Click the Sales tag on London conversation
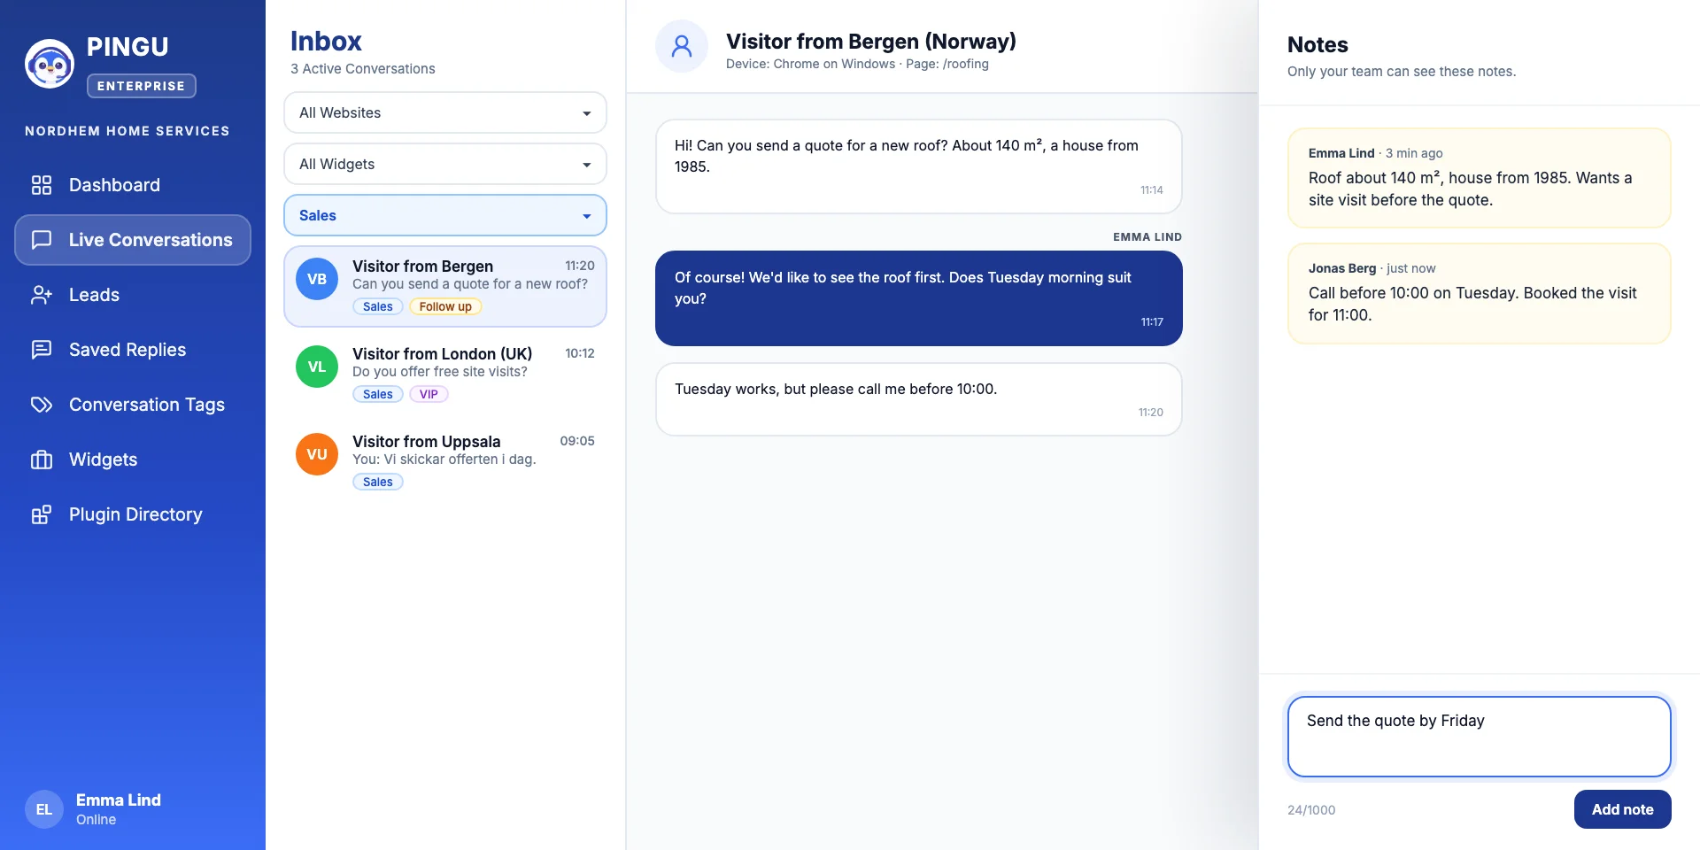 [378, 394]
